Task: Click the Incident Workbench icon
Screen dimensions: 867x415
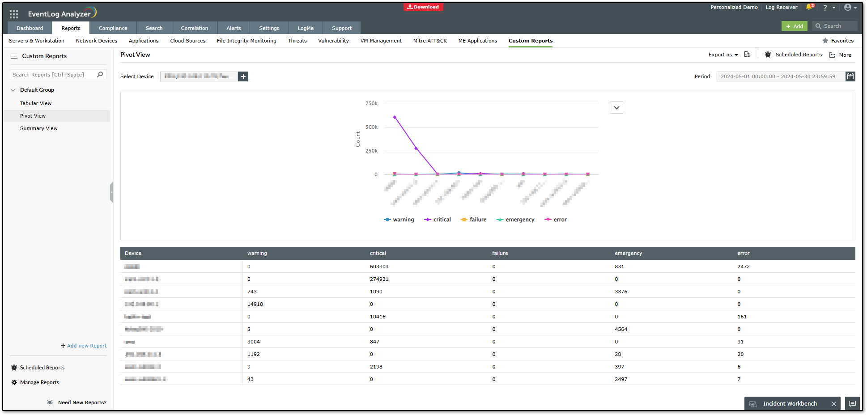Action: coord(753,404)
